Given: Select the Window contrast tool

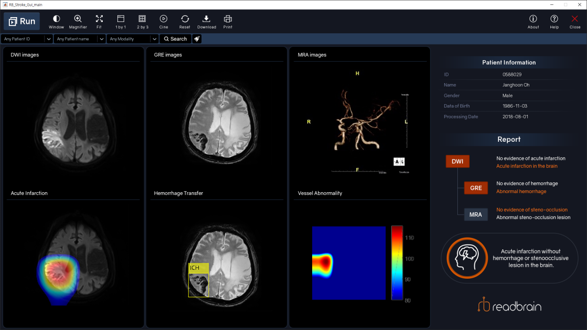Looking at the screenshot, I should [x=56, y=21].
